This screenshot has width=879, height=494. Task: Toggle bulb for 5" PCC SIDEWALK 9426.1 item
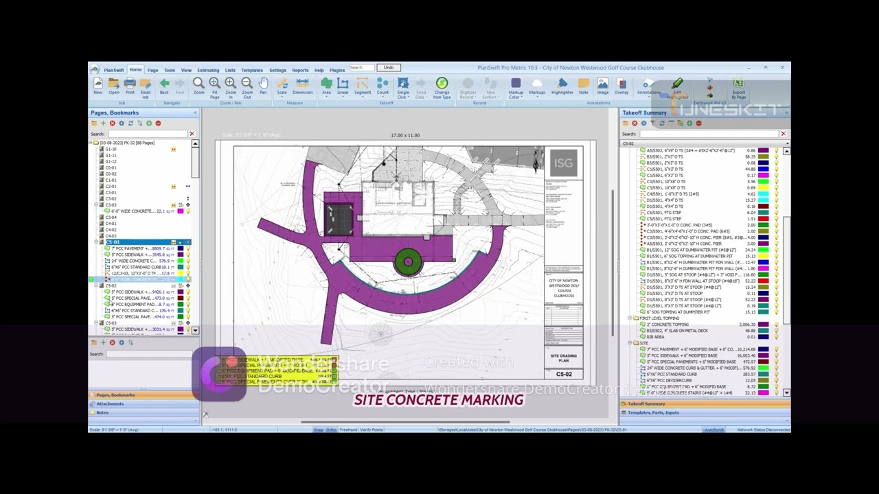click(188, 292)
